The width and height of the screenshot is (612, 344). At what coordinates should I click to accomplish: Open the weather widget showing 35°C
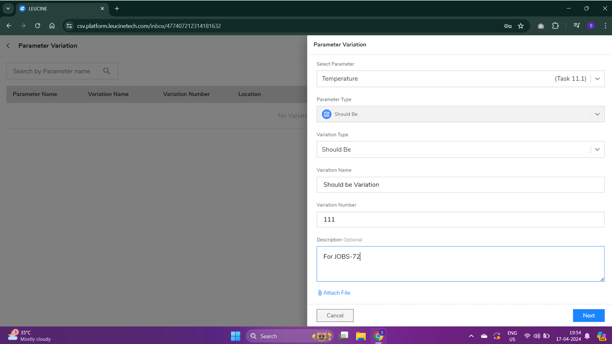[x=30, y=335]
